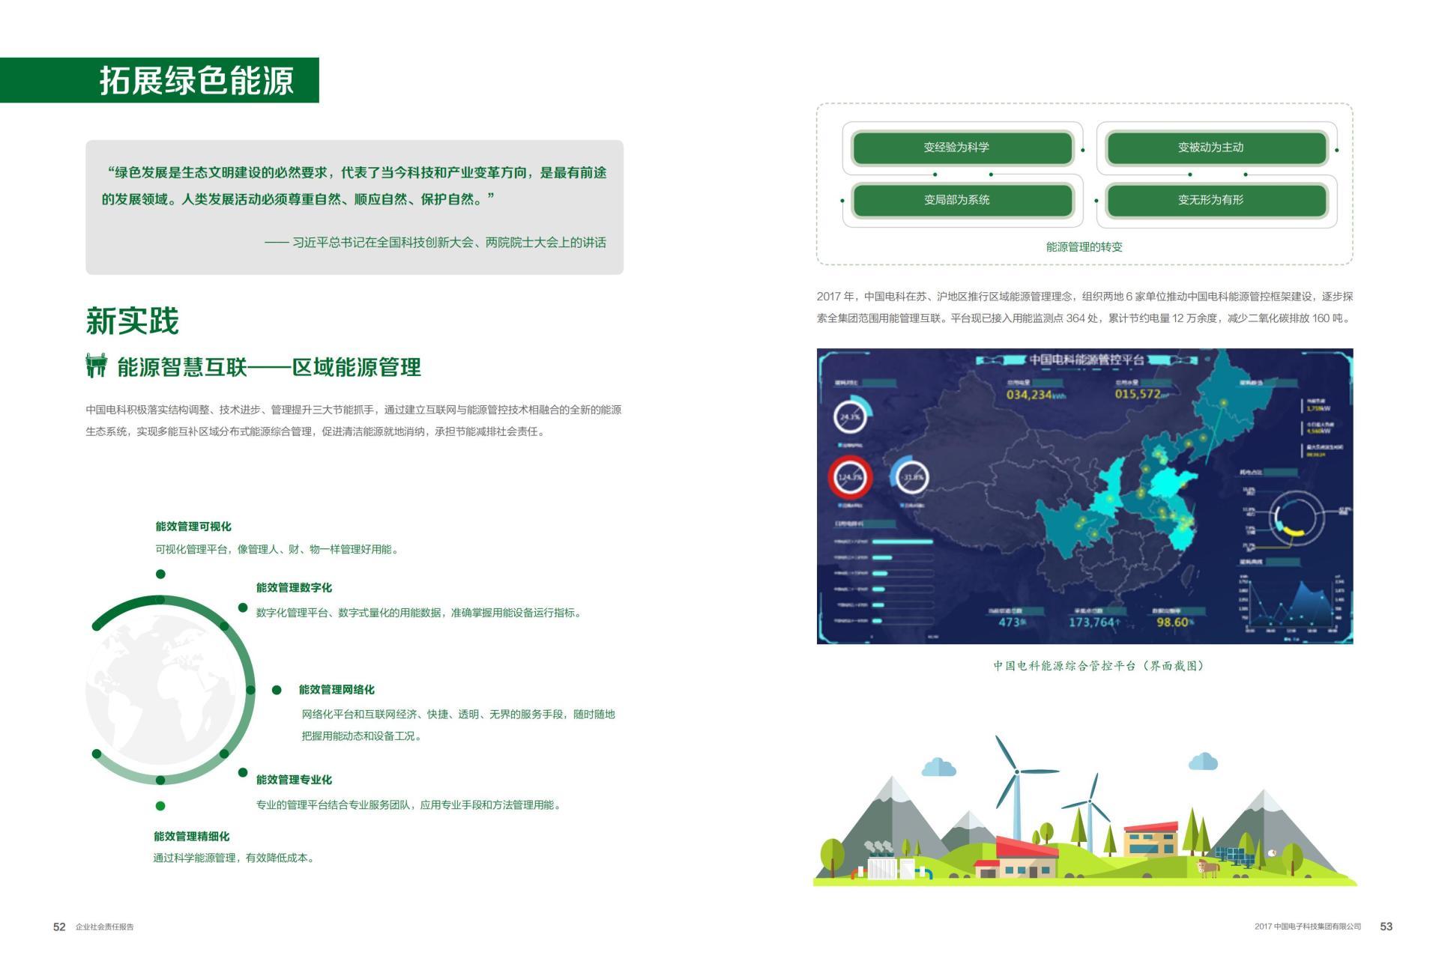Click the label 能效管理数字化

click(294, 588)
